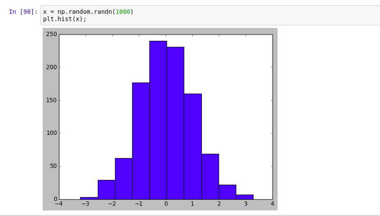Click y-axis label 100
The image size is (380, 216).
52,133
